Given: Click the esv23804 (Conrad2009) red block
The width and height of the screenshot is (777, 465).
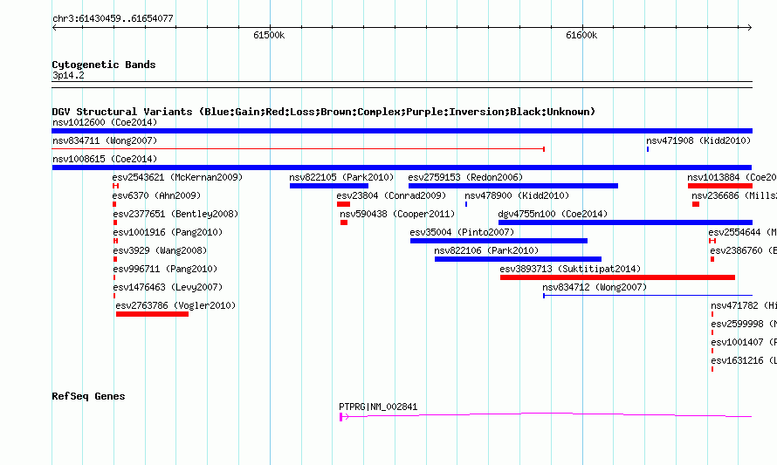Looking at the screenshot, I should click(x=343, y=204).
